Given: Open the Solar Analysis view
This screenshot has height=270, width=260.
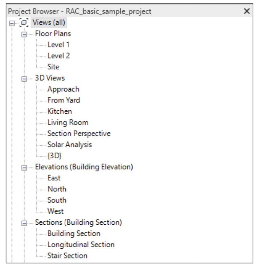Looking at the screenshot, I should point(70,145).
